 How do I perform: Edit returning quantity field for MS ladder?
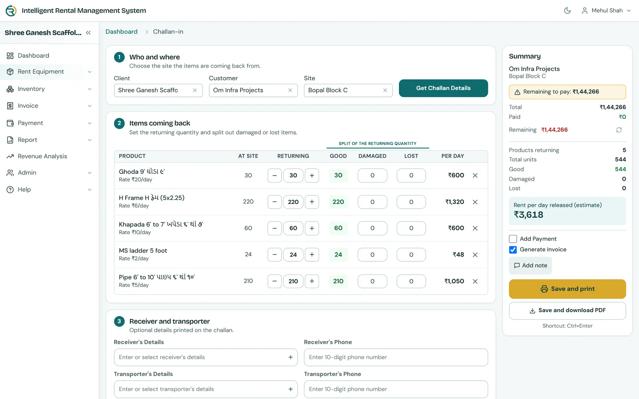point(293,255)
